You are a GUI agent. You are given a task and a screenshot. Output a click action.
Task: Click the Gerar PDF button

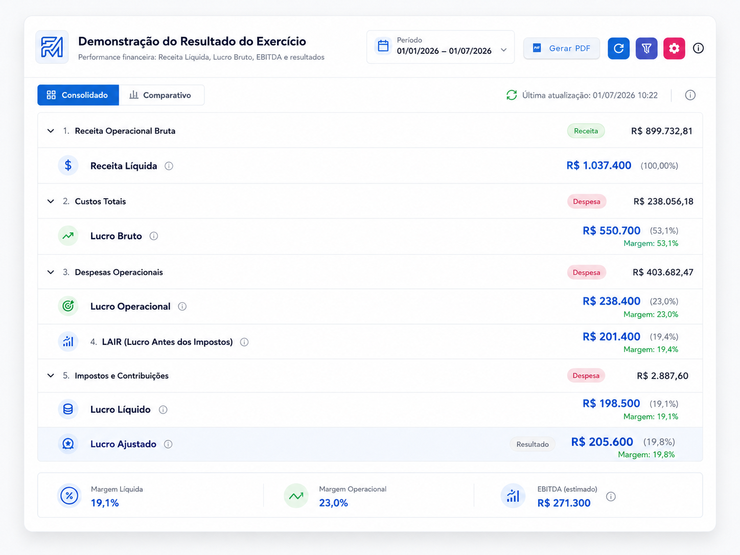(x=562, y=48)
